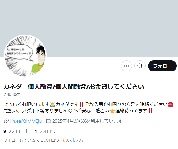Open the three-dot more options menu
Viewport: 178px width, 149px height.
[x=127, y=66]
